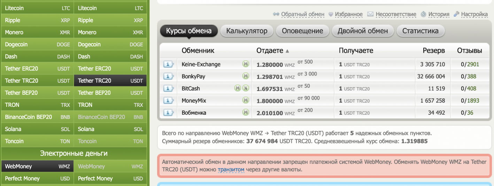This screenshot has width=494, height=186.
Task: Click the M badge next to Keine-Exchange
Action: pyautogui.click(x=246, y=64)
